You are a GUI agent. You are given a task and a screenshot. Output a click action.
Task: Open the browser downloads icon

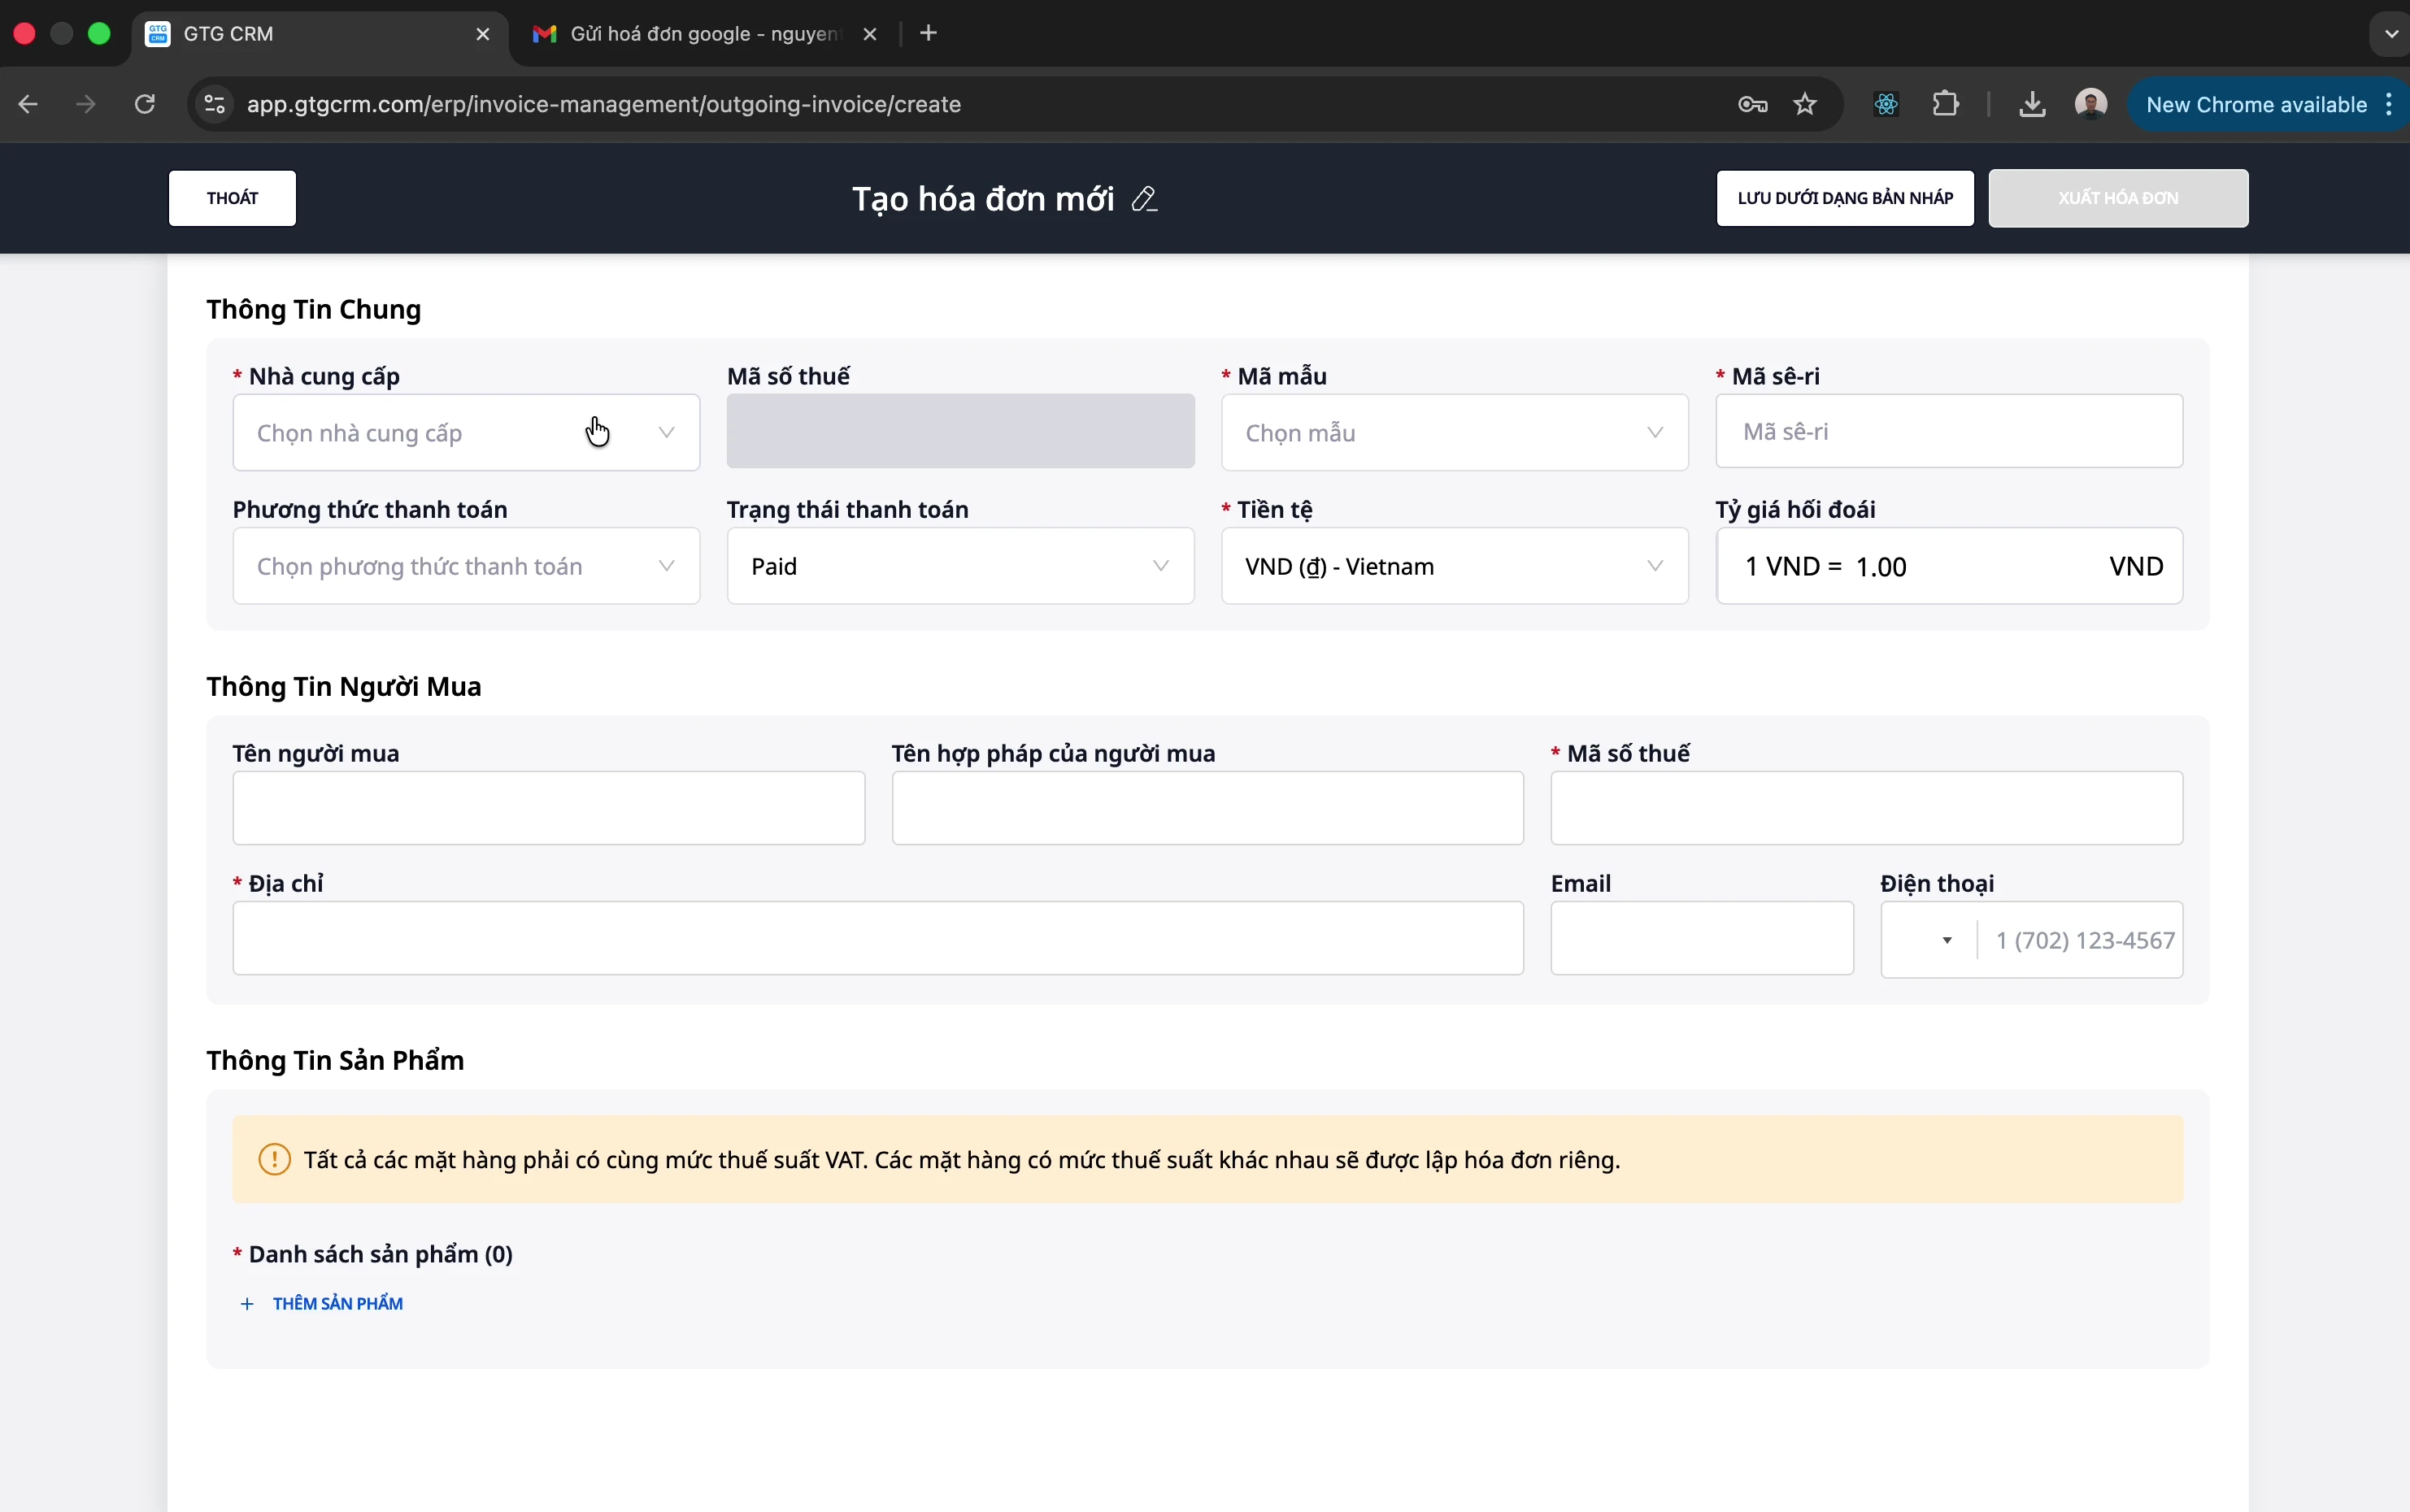coord(2030,104)
